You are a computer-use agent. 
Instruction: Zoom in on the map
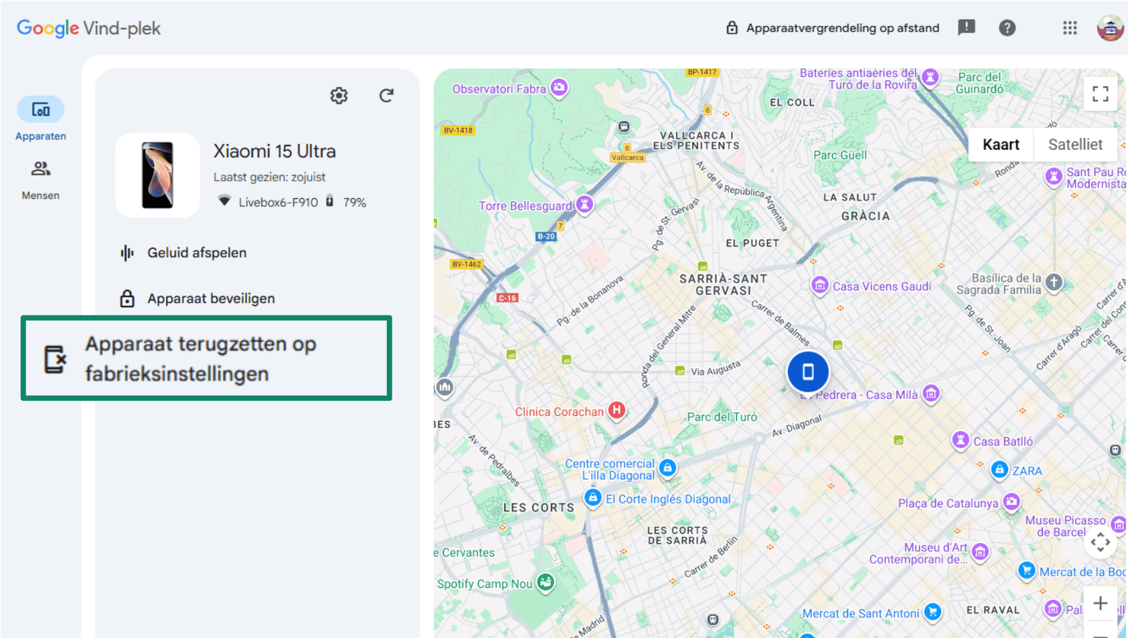tap(1100, 603)
